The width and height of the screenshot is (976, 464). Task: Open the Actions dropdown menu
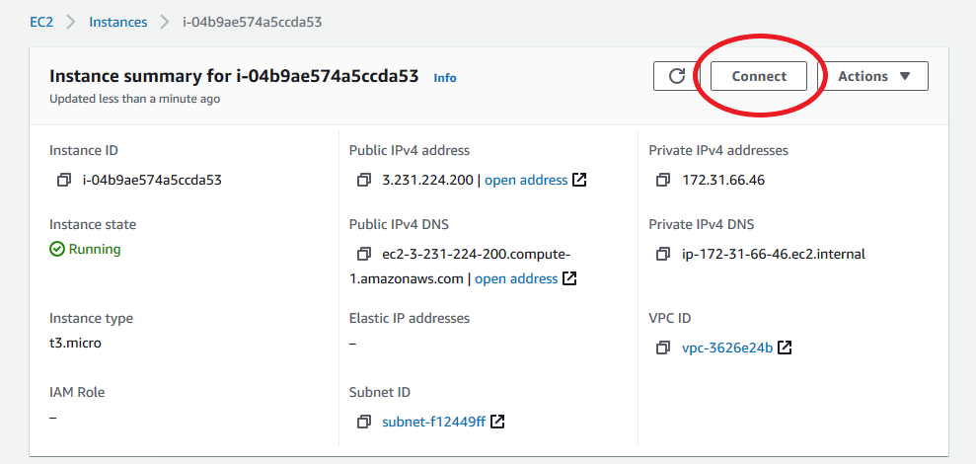click(874, 76)
